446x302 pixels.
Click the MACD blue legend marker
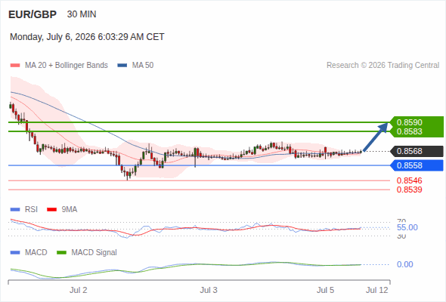[x=15, y=253]
